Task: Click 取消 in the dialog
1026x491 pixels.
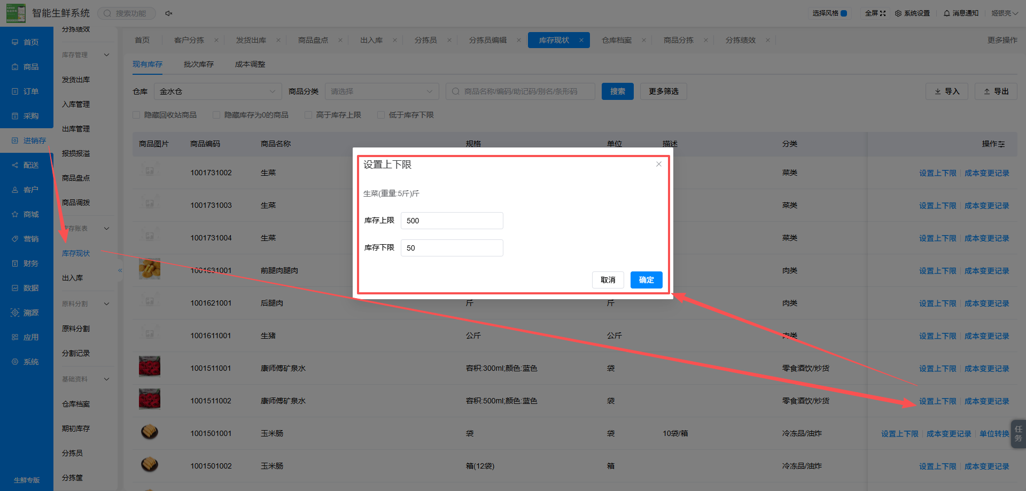Action: [608, 280]
